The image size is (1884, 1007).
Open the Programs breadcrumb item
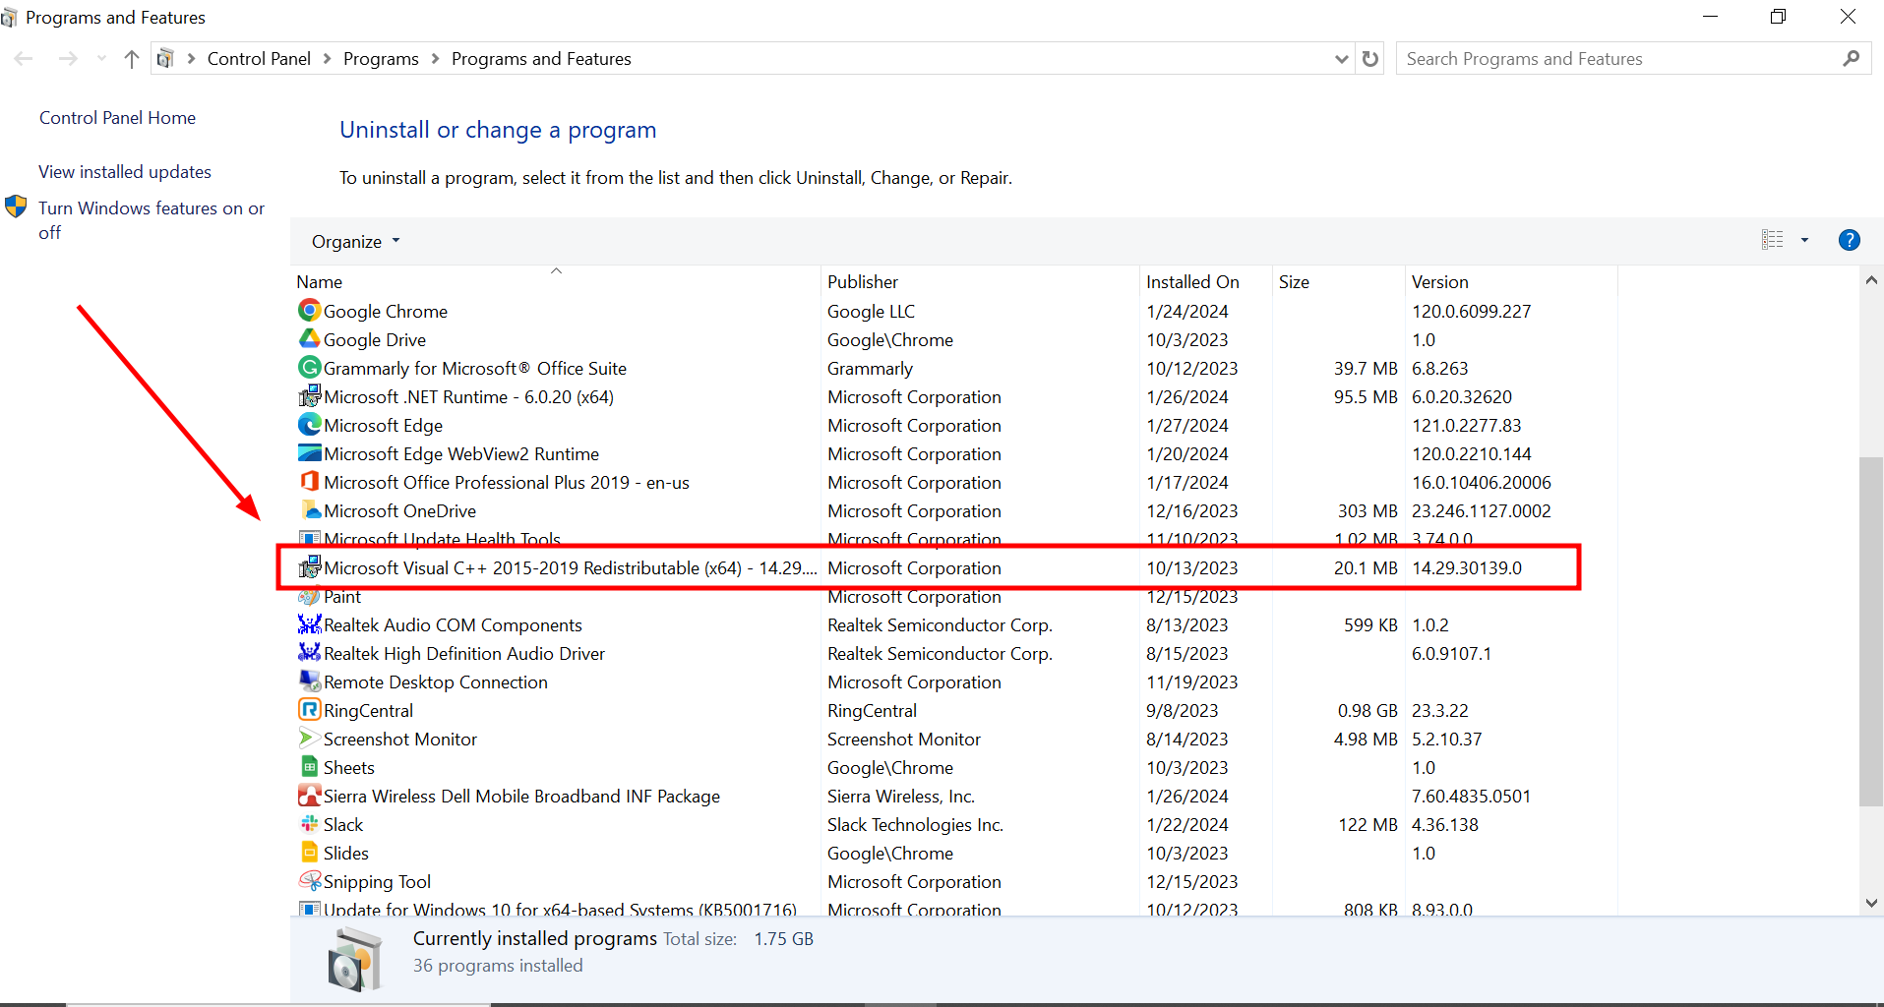(381, 58)
